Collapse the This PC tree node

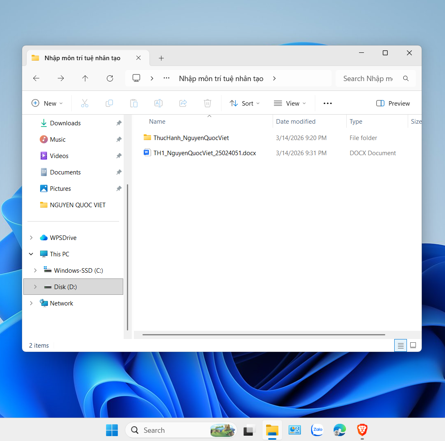31,254
